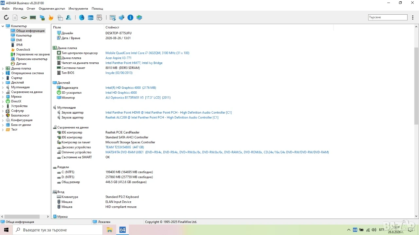Expand the Дънна платка tree node
419x235 pixels.
click(3, 69)
